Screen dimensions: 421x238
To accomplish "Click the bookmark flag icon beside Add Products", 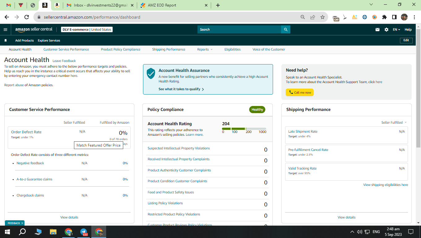I will click(x=6, y=41).
